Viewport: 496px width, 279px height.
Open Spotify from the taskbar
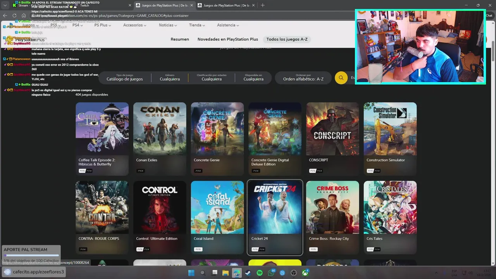(x=260, y=273)
